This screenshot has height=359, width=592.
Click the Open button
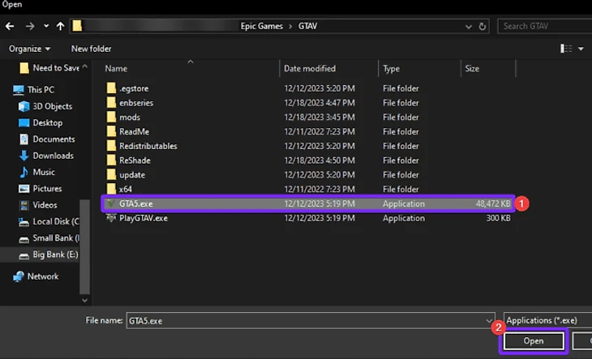point(533,341)
